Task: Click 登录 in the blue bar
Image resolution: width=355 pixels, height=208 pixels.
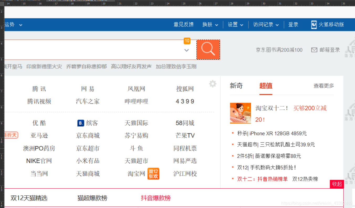Action: click(293, 25)
